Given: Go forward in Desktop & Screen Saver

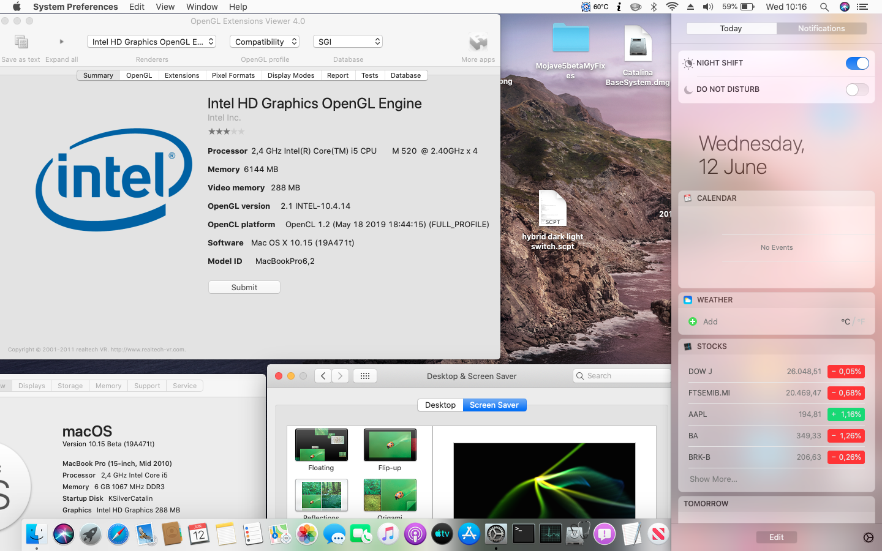Looking at the screenshot, I should [x=341, y=376].
